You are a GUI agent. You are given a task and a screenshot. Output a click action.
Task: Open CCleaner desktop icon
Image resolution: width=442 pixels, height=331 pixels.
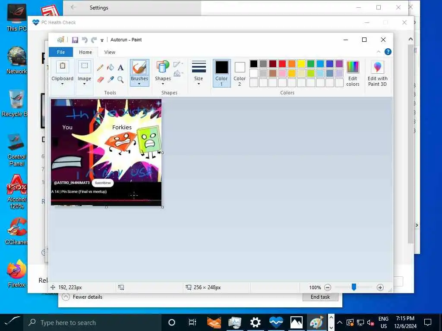(x=16, y=231)
